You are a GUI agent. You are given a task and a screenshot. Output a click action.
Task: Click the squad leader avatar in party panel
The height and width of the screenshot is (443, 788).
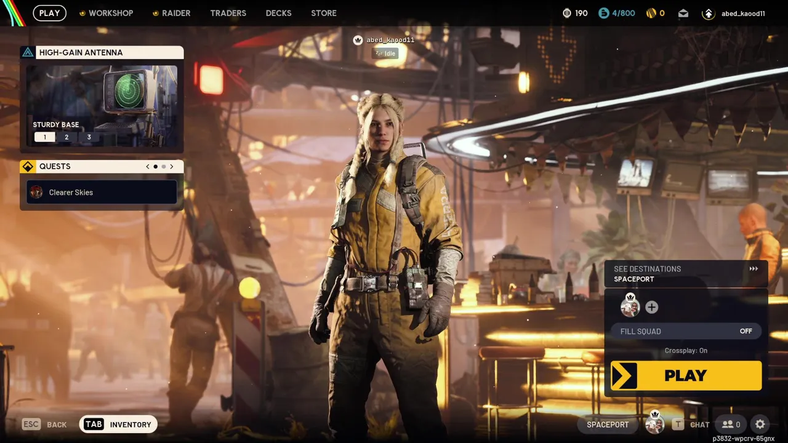point(630,306)
